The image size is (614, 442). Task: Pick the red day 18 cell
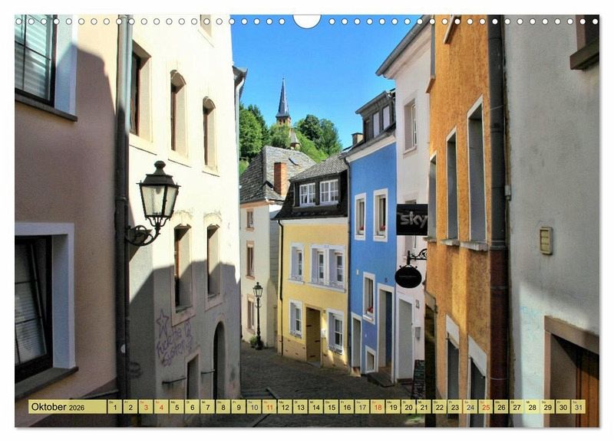378,407
